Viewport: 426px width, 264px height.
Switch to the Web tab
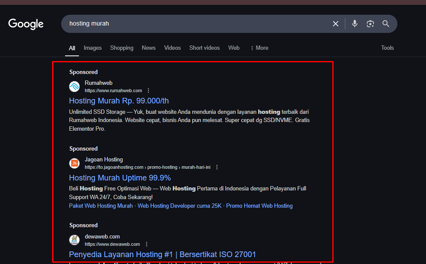pyautogui.click(x=234, y=48)
